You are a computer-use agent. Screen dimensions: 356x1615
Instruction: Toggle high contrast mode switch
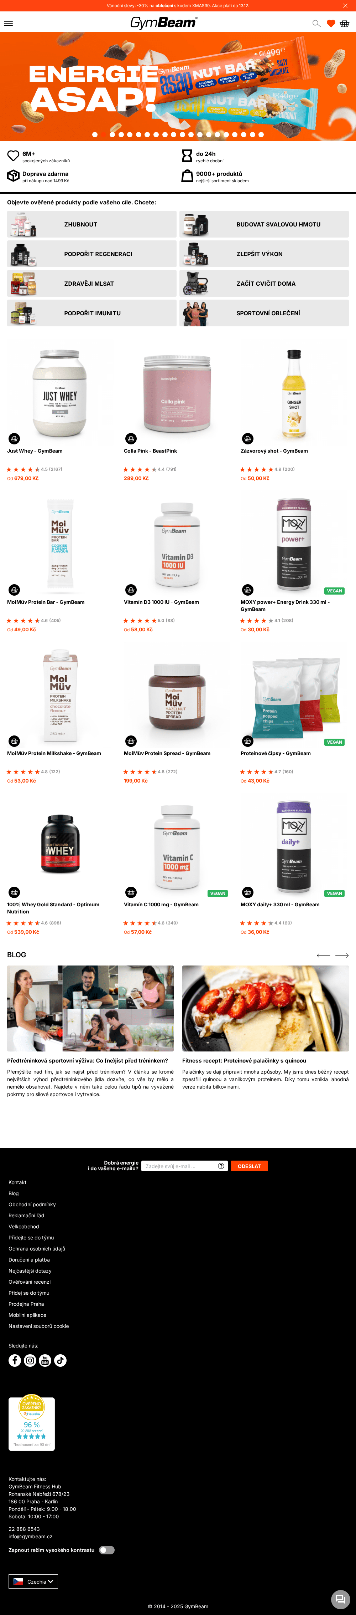click(107, 1550)
